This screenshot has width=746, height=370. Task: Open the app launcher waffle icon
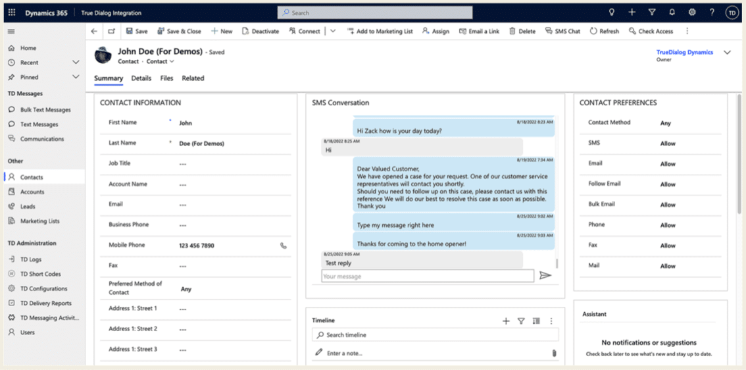click(12, 13)
